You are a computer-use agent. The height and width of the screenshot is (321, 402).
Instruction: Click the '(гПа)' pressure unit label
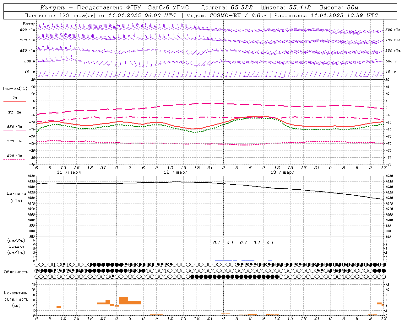(16, 201)
